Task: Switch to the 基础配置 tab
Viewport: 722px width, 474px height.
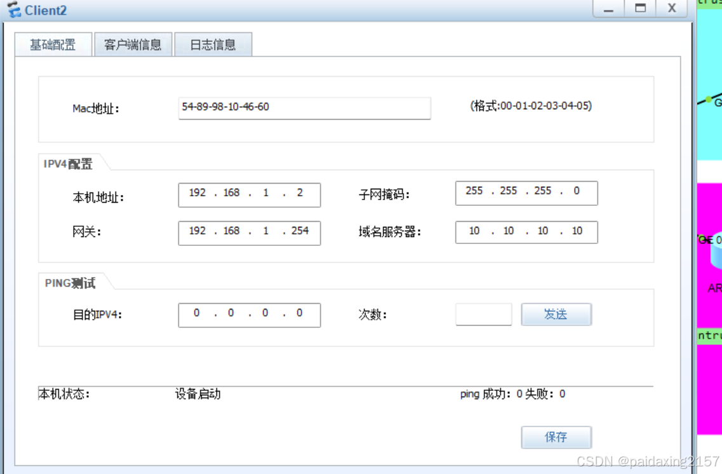Action: [53, 44]
